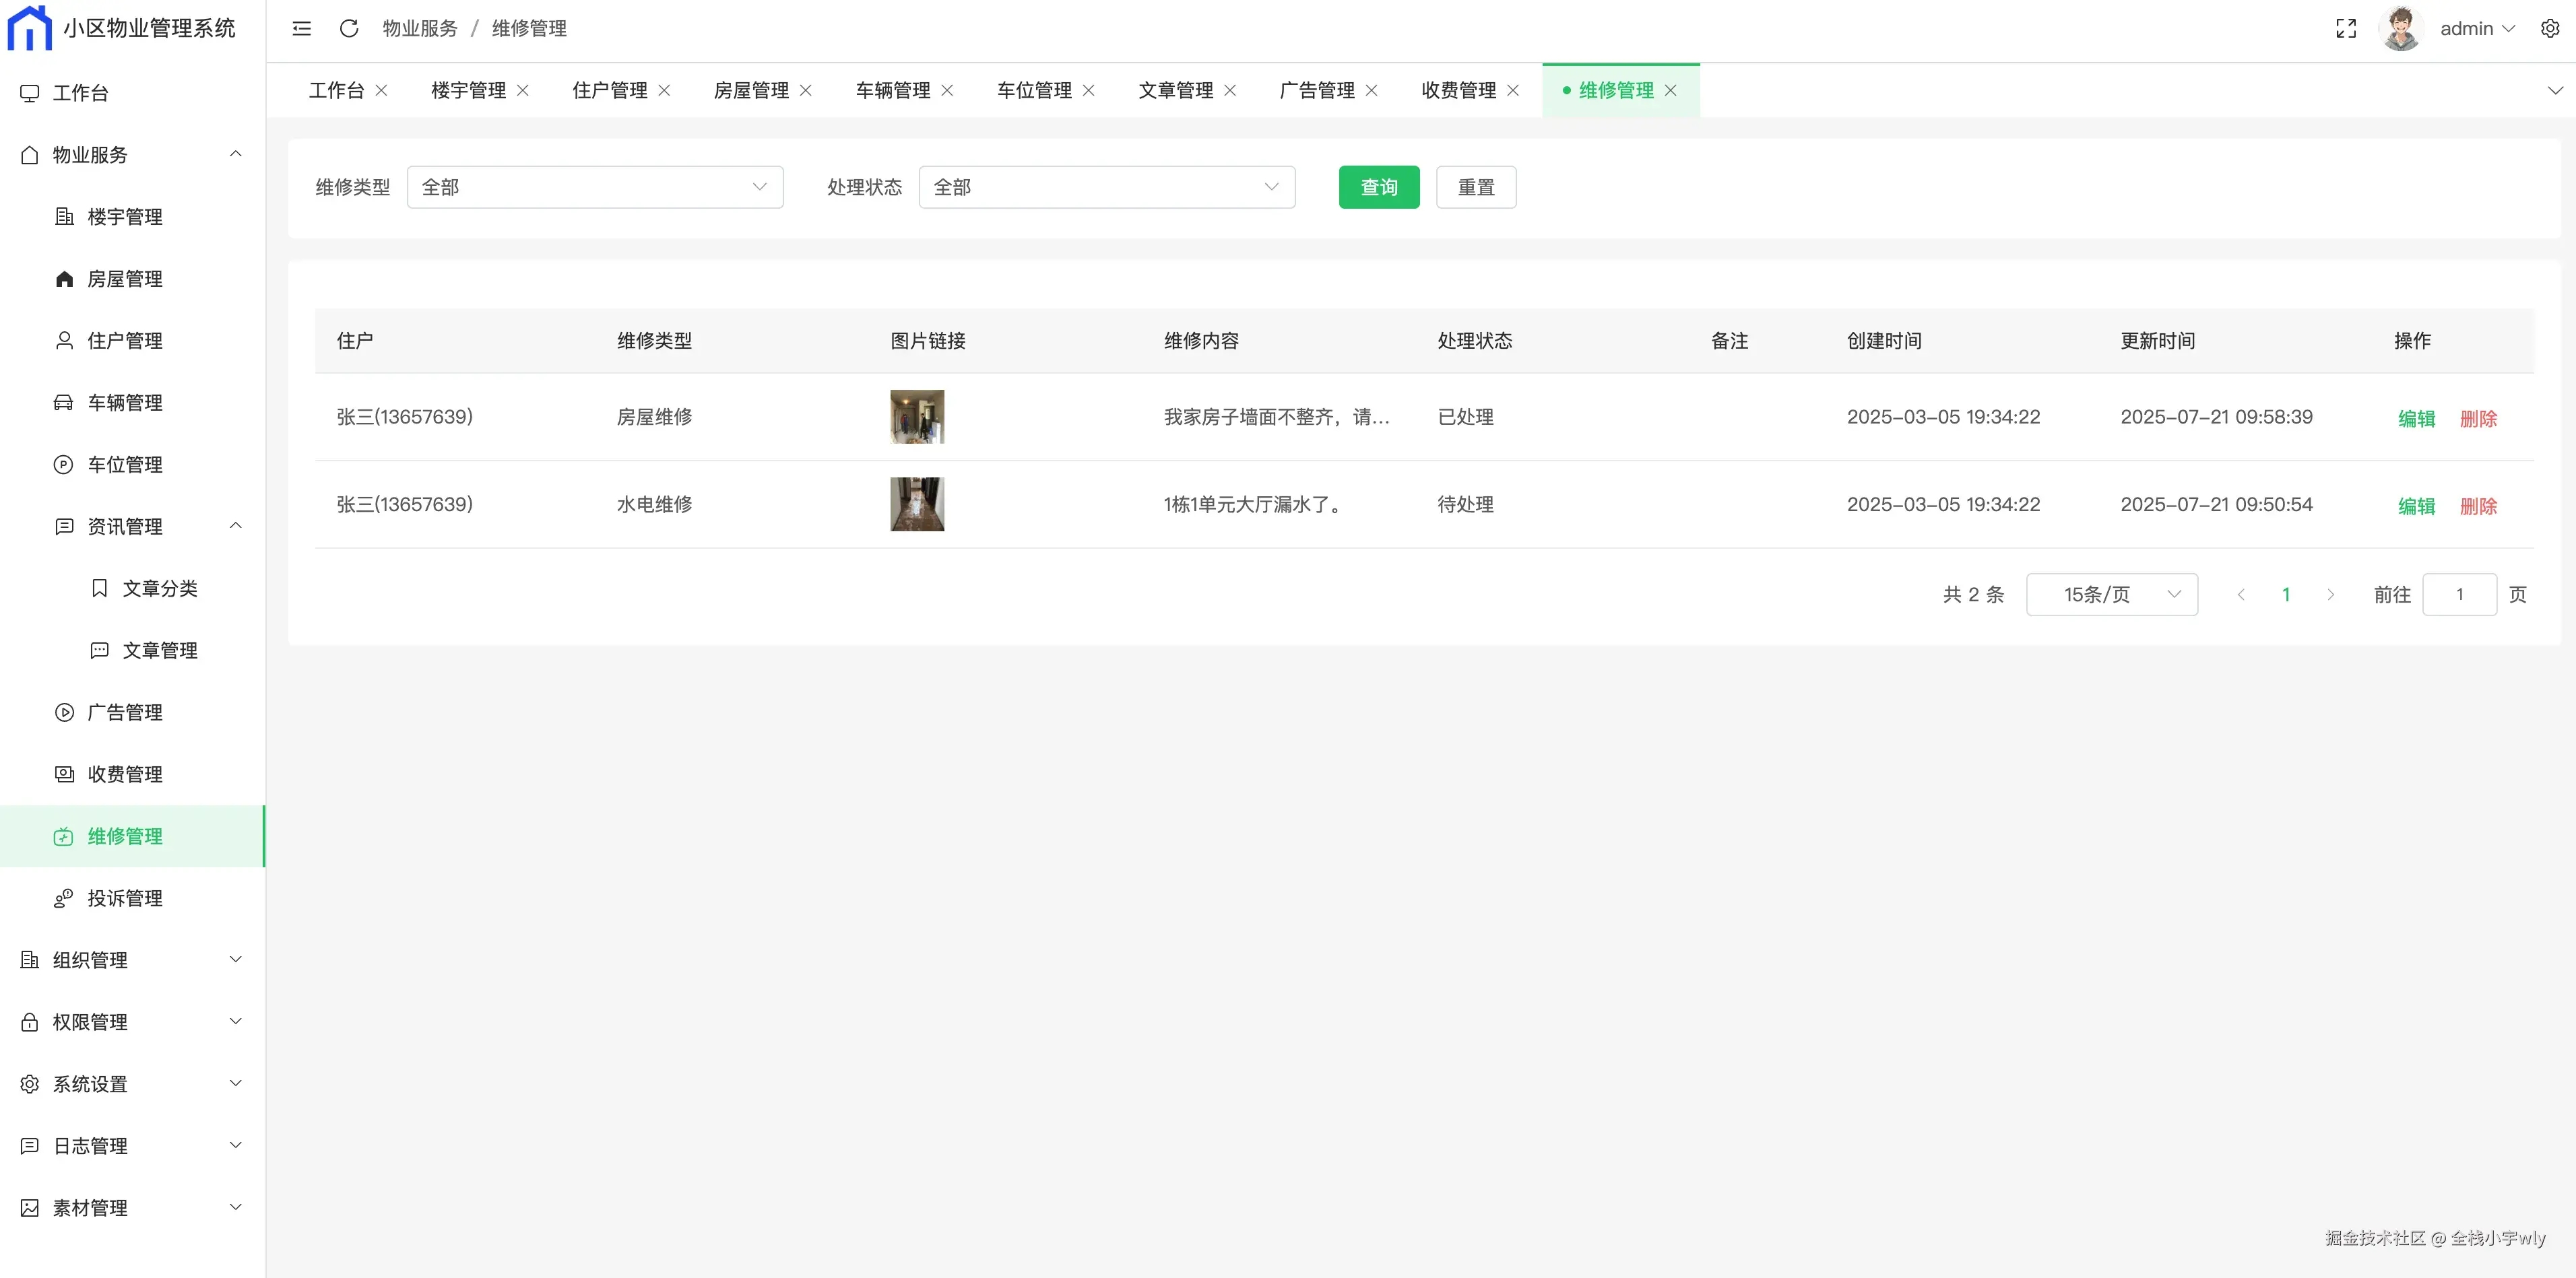Click the refresh page icon
2576x1278 pixels.
pyautogui.click(x=349, y=29)
